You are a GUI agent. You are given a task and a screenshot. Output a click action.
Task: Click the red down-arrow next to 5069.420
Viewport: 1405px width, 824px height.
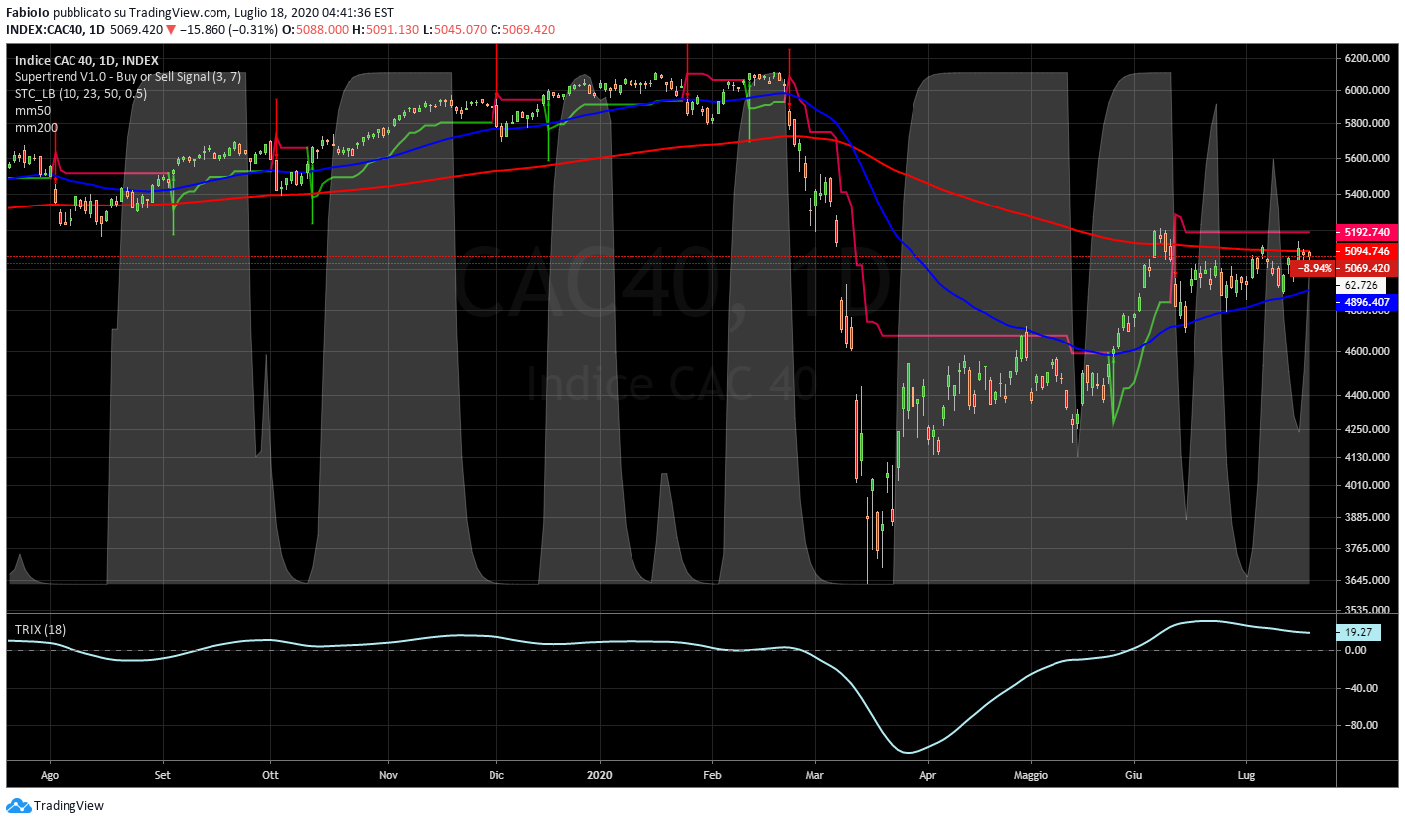coord(171,30)
